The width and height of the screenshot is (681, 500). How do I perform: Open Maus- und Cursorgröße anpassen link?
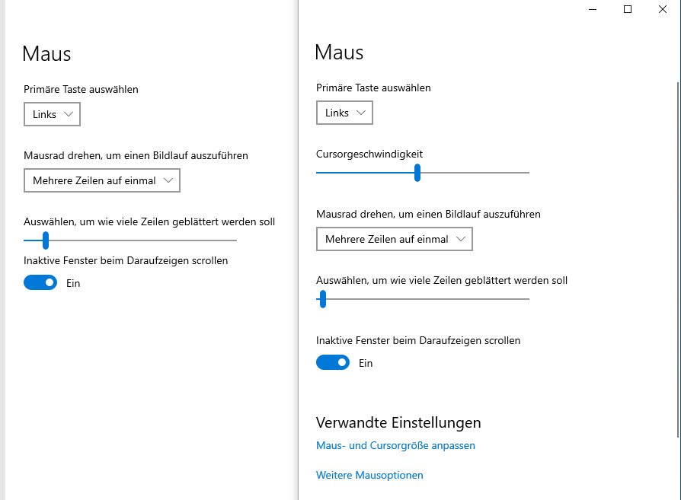(x=395, y=446)
